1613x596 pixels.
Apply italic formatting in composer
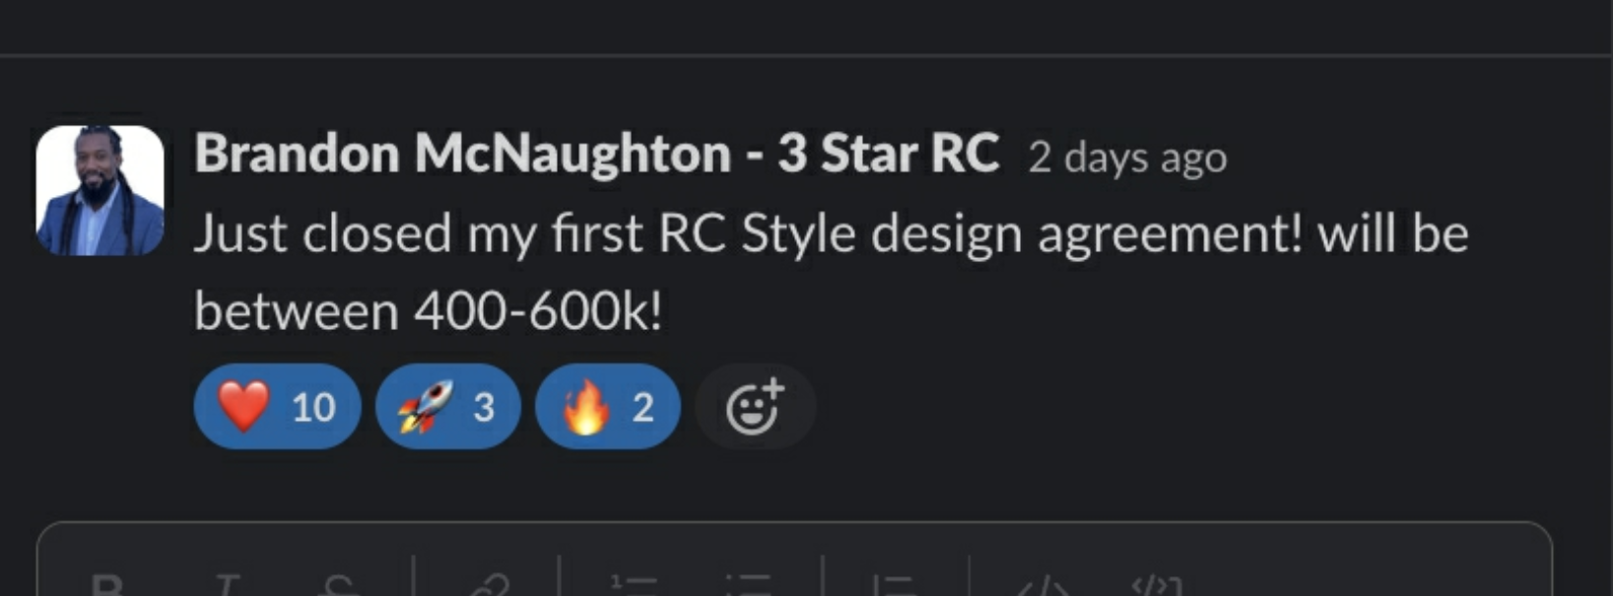pyautogui.click(x=228, y=585)
